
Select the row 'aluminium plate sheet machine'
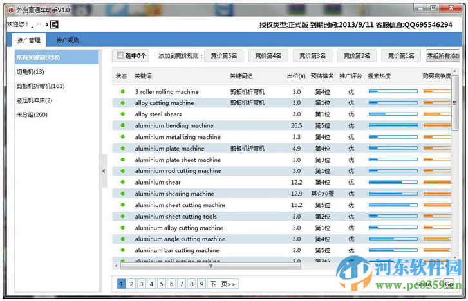point(281,160)
